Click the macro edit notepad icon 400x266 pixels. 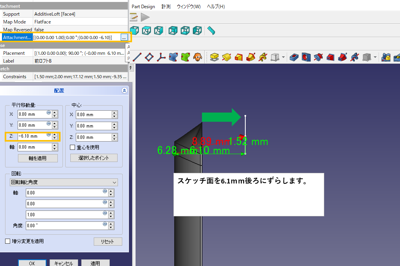[x=134, y=17]
